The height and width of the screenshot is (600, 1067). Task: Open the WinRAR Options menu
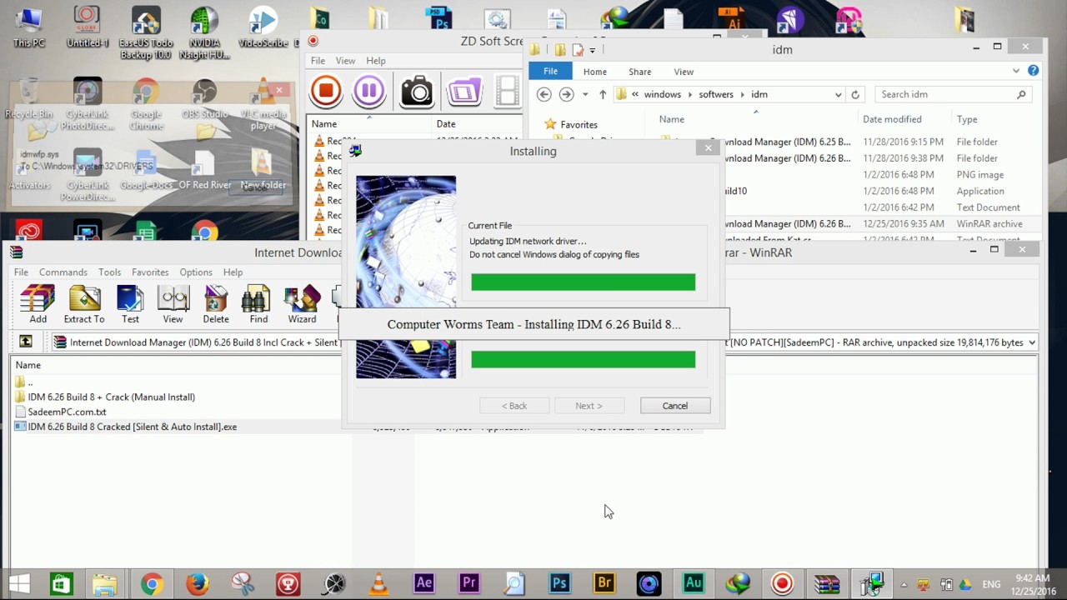tap(196, 272)
